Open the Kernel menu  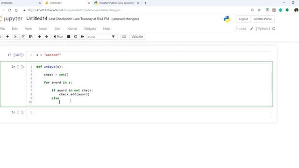coord(72,28)
